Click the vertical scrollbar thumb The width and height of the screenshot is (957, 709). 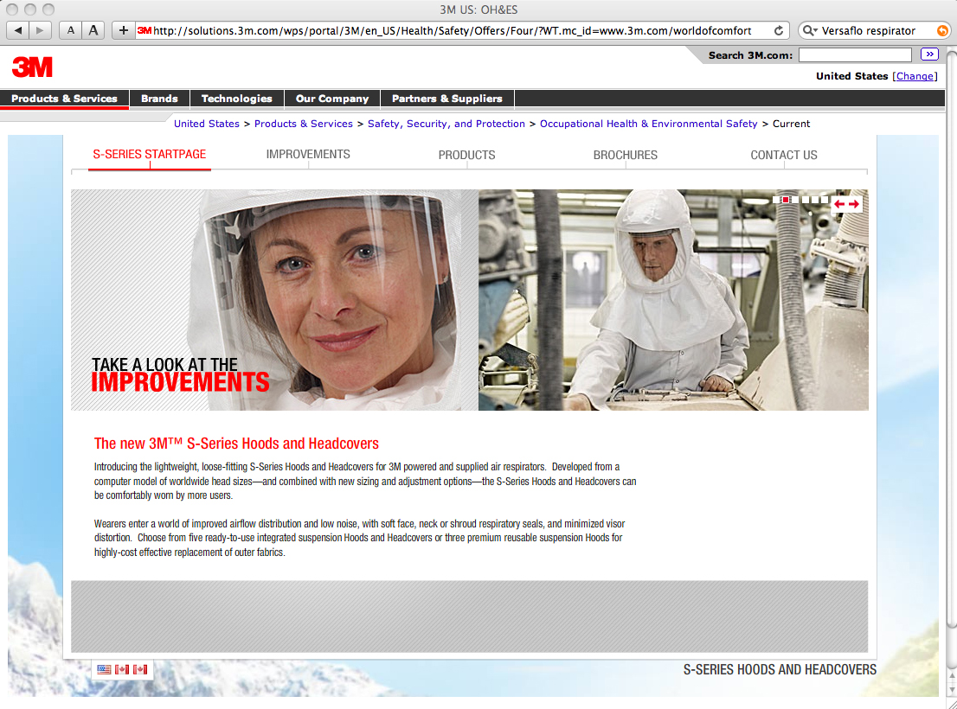[951, 338]
